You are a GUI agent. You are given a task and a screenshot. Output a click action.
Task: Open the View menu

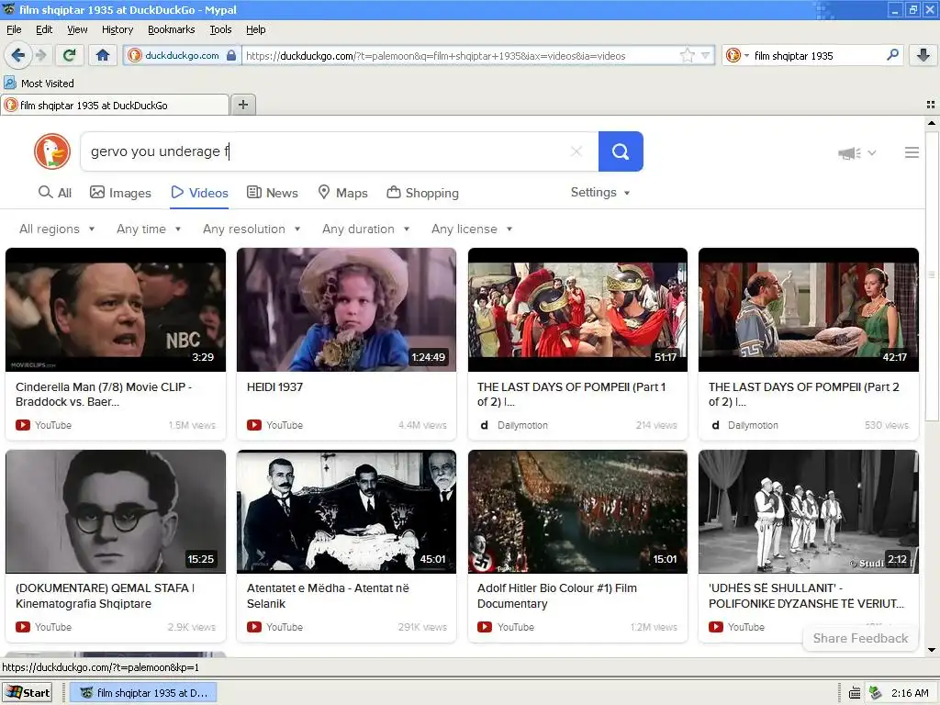pos(77,29)
